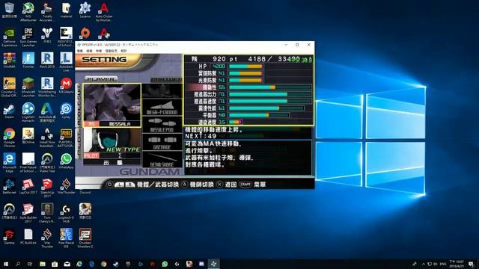Open Revit 2019 desktop shortcut
The image size is (479, 269).
coord(47,60)
